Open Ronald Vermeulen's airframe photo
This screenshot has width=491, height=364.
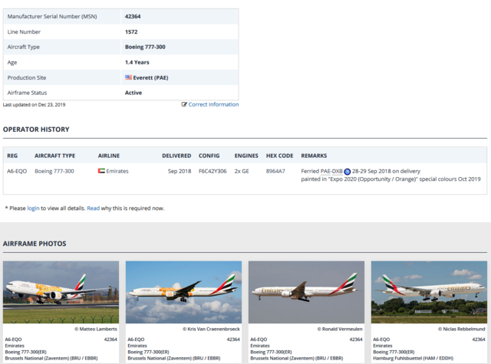coord(306,292)
